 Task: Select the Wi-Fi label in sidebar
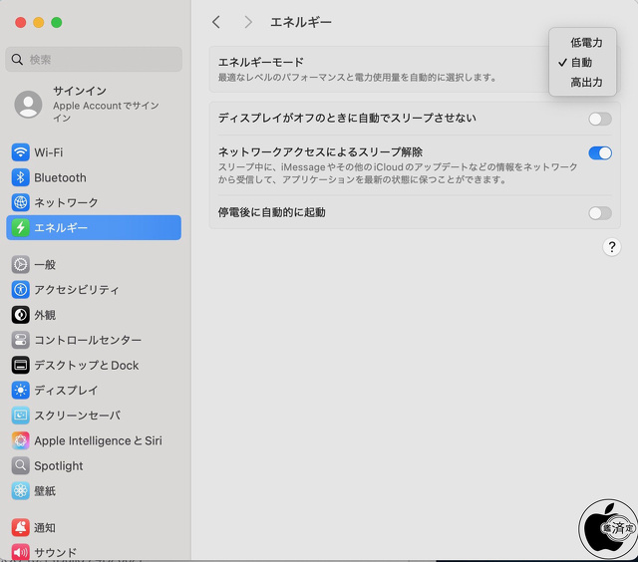[x=49, y=152]
